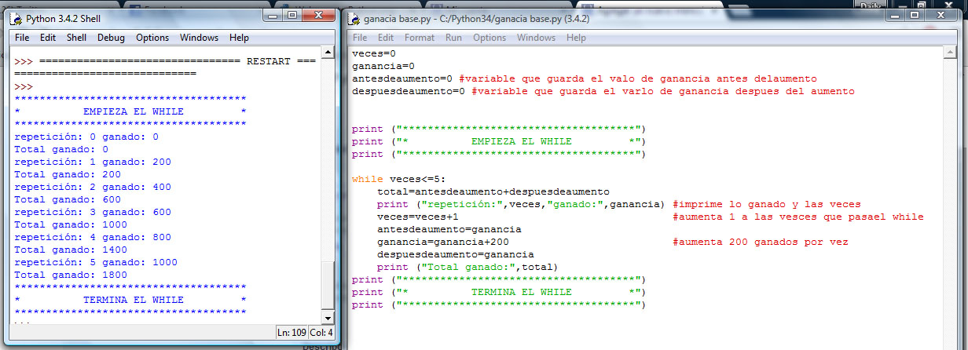
Task: Click output line 'repetición: 4 ganado: 800'
Action: 93,237
